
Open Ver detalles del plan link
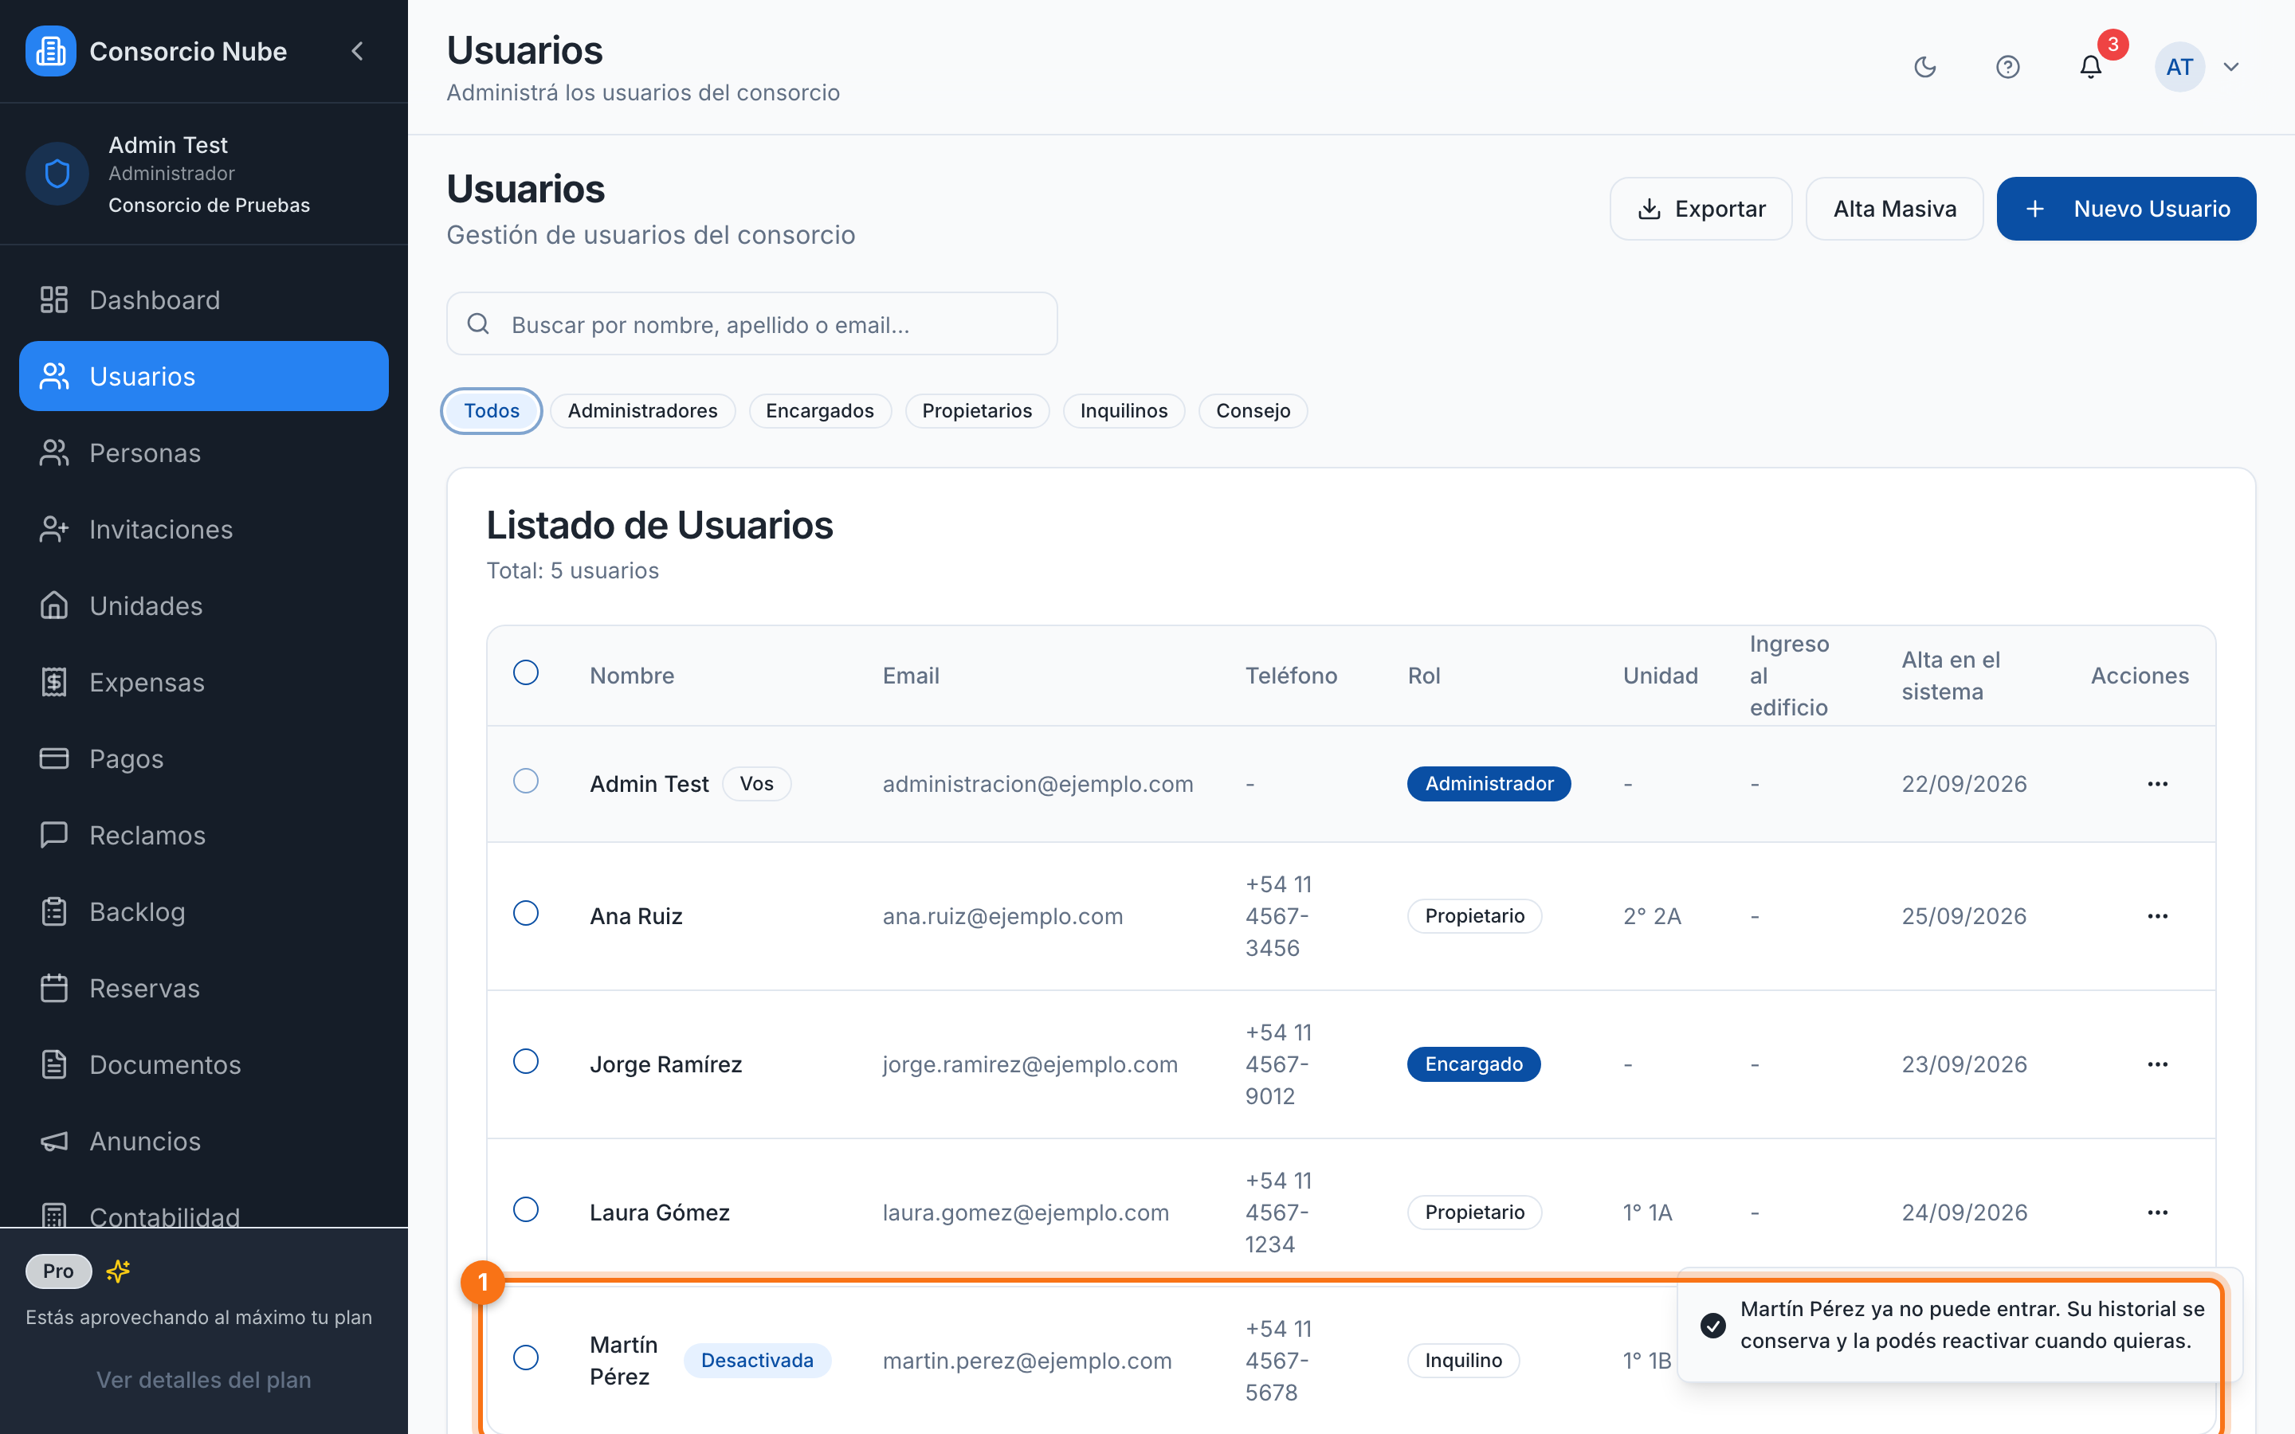[204, 1380]
